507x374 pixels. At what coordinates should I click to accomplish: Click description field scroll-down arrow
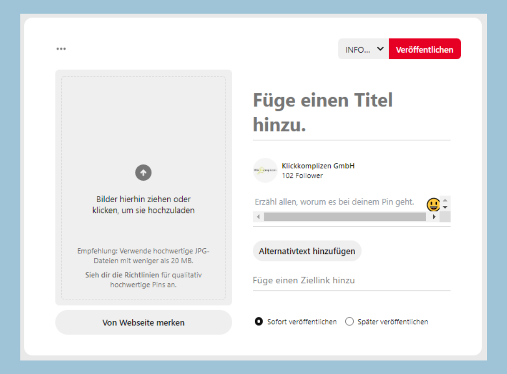point(445,207)
